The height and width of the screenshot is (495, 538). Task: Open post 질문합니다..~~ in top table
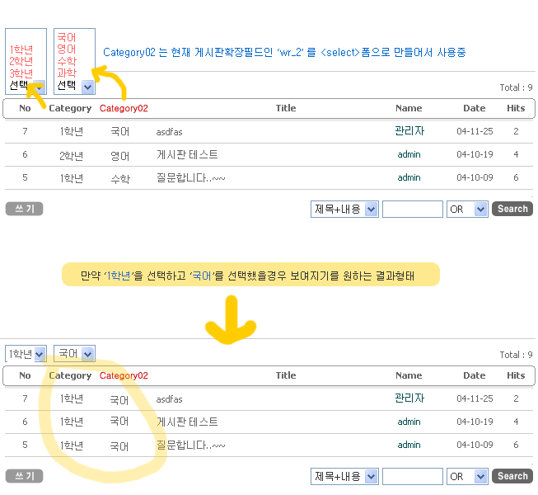pyautogui.click(x=191, y=178)
